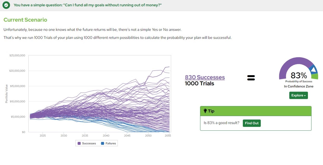The height and width of the screenshot is (165, 323).
Task: Click the black equals sign icon
Action: [251, 78]
